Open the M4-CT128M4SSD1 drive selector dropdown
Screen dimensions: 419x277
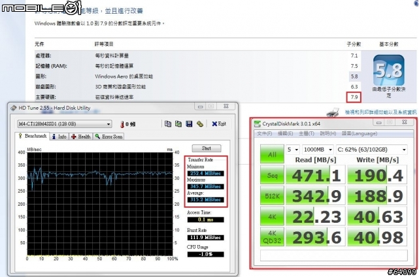(x=65, y=124)
